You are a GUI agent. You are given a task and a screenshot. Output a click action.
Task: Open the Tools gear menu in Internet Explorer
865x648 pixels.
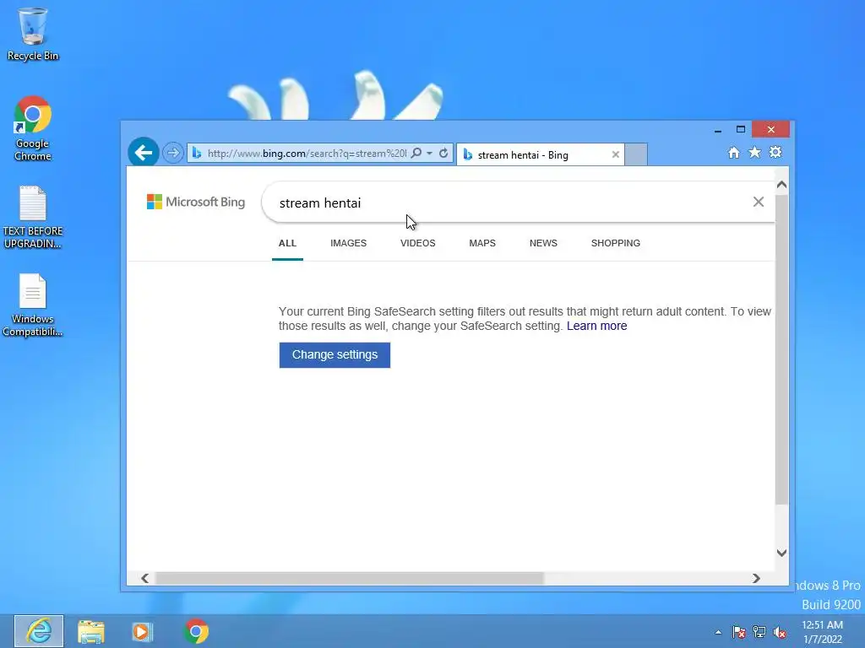[775, 152]
